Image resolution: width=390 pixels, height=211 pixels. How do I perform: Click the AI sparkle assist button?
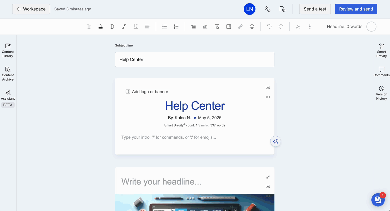275,141
